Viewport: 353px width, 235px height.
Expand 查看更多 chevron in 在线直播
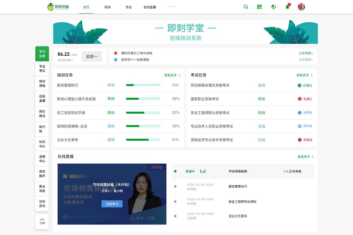(312, 157)
